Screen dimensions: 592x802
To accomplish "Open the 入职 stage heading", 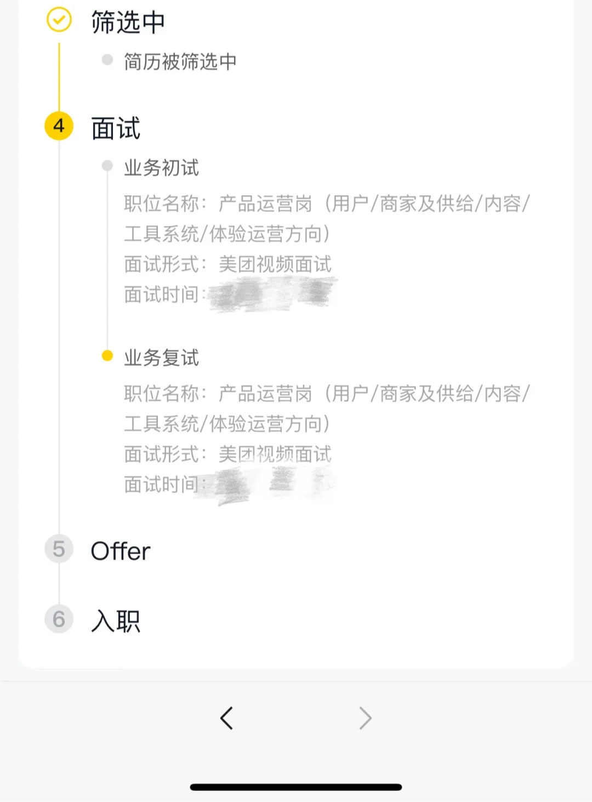I will (116, 621).
